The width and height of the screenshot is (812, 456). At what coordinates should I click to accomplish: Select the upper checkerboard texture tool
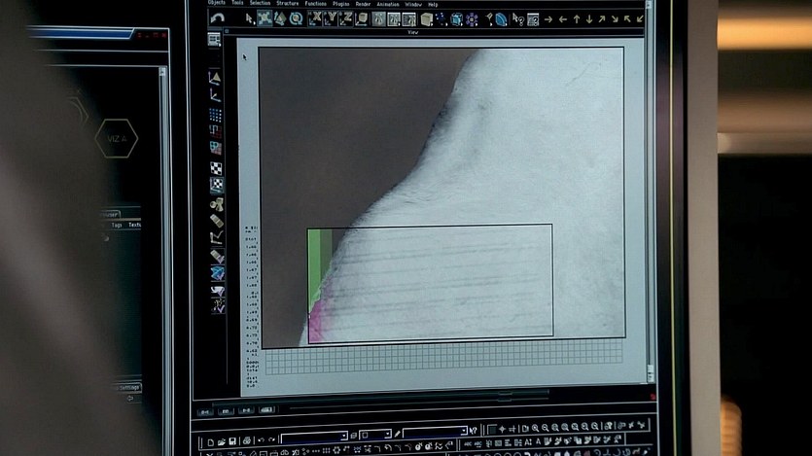[x=216, y=167]
